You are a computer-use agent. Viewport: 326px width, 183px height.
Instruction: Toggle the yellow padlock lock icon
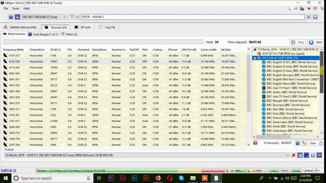tap(17, 17)
